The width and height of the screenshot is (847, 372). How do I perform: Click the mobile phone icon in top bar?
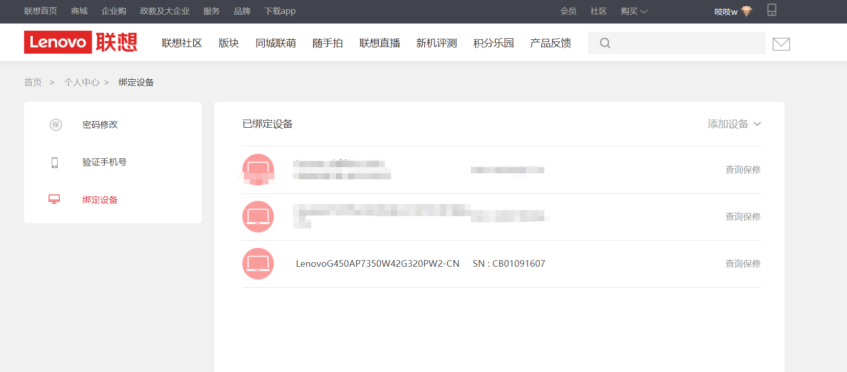click(772, 10)
